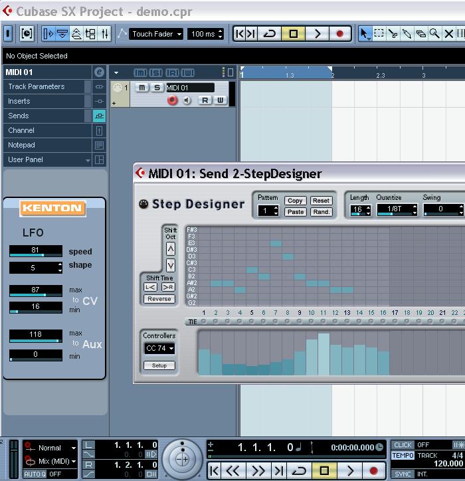Click Rand. pattern button
Image resolution: width=465 pixels, height=481 pixels.
321,212
